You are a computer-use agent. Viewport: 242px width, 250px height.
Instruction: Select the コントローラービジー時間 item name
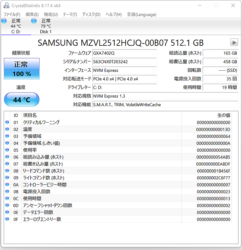click(x=45, y=185)
